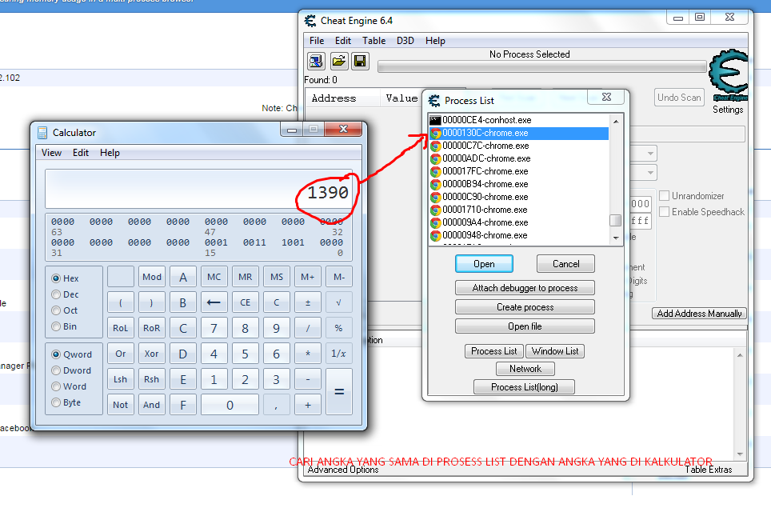
Task: Click the Cheat Engine title bar icon
Action: pyautogui.click(x=310, y=21)
